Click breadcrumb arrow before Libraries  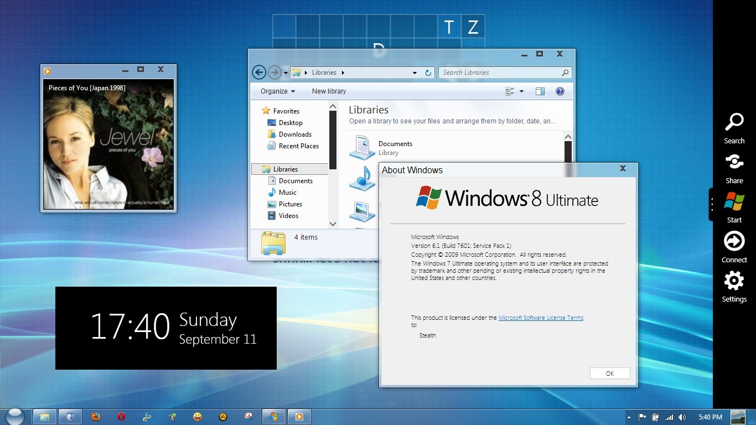point(306,72)
